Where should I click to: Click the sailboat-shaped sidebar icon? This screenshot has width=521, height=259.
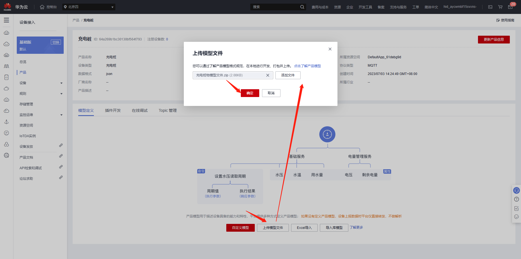[x=6, y=122]
